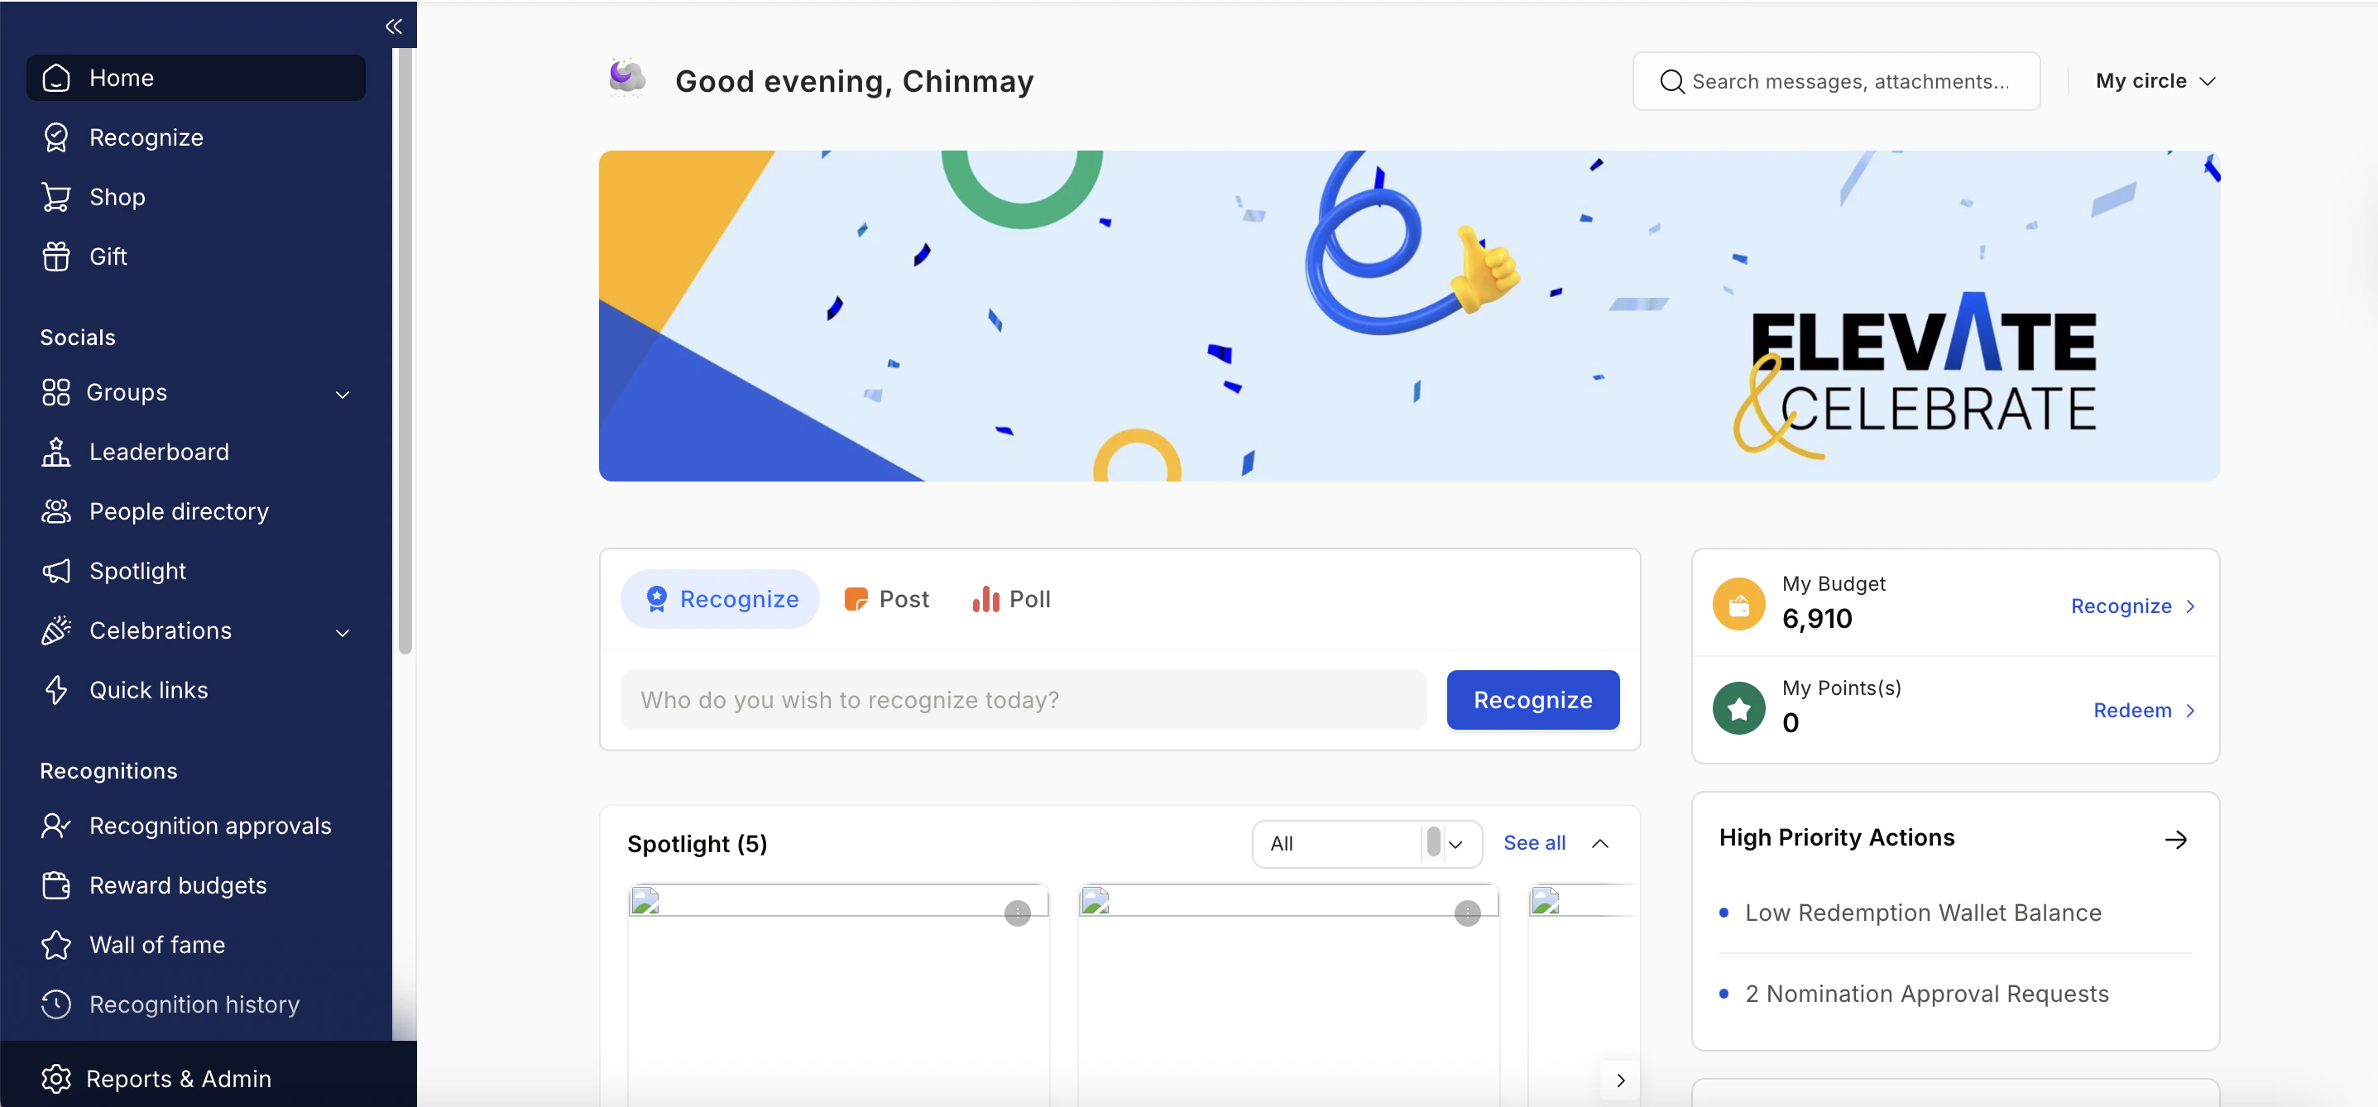Screen dimensions: 2378x1107
Task: Click the 'Who do you wish to recognize' field
Action: click(1023, 700)
